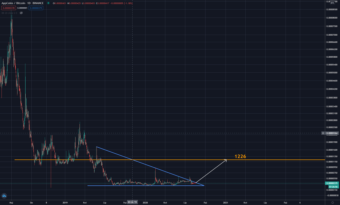Click the Maj label on the time axis
This screenshot has width=340, height=205.
pos(11,202)
